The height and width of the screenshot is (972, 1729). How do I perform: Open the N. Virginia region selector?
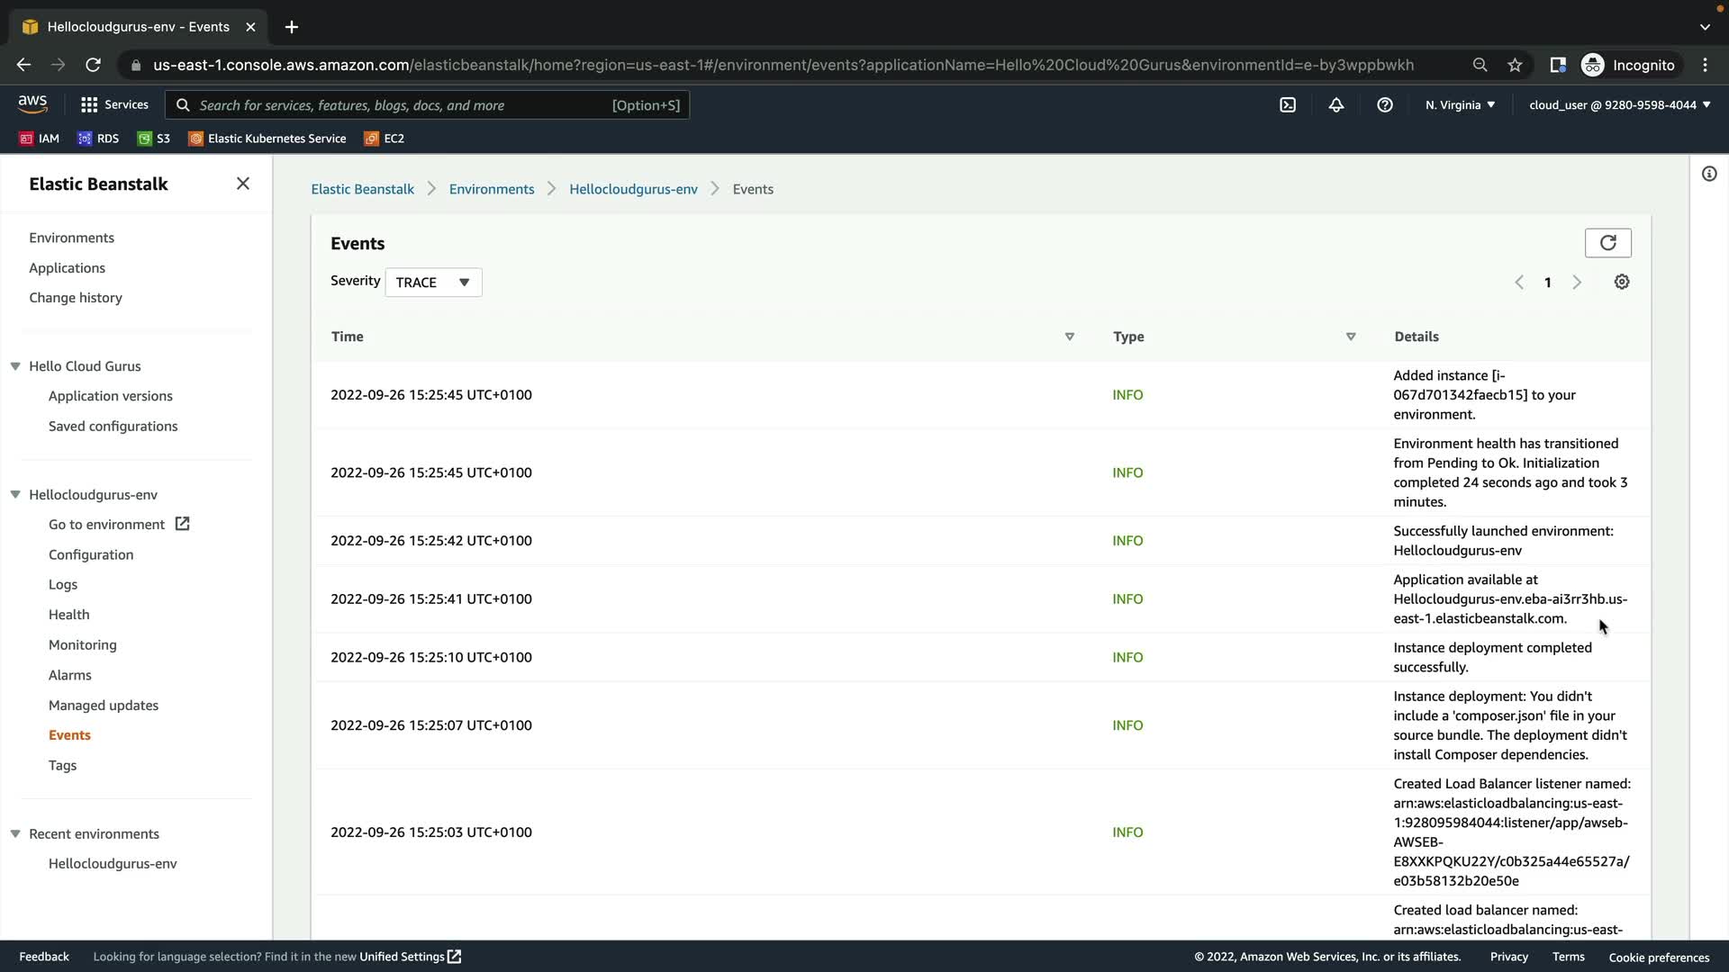(x=1460, y=105)
